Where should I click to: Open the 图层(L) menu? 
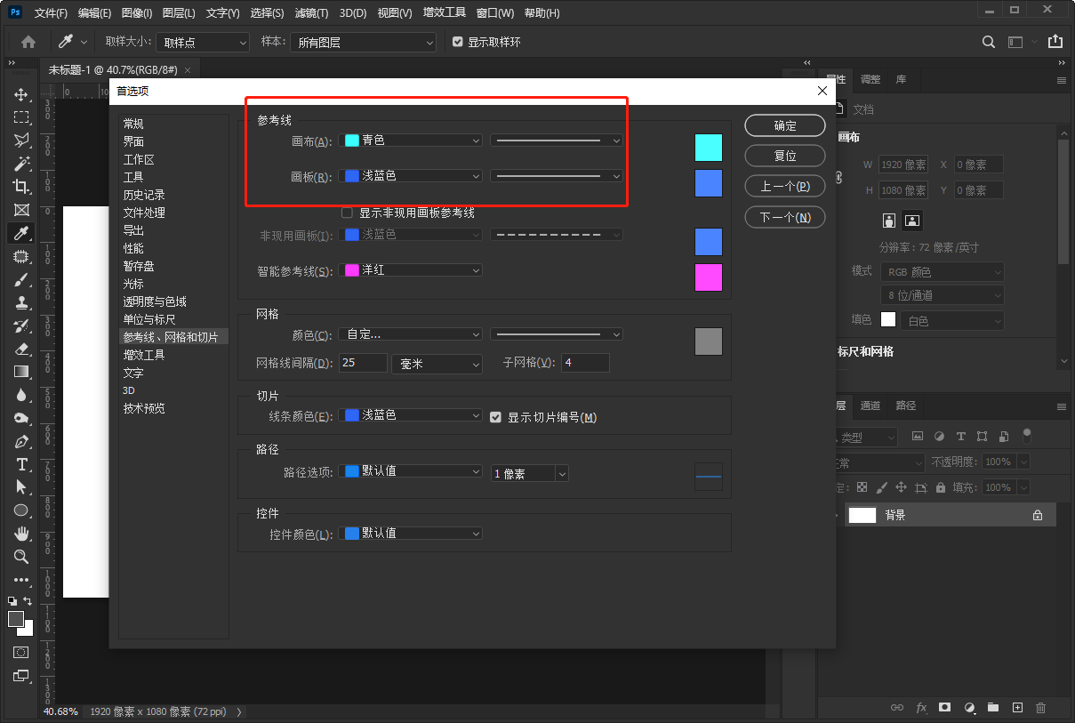coord(179,13)
